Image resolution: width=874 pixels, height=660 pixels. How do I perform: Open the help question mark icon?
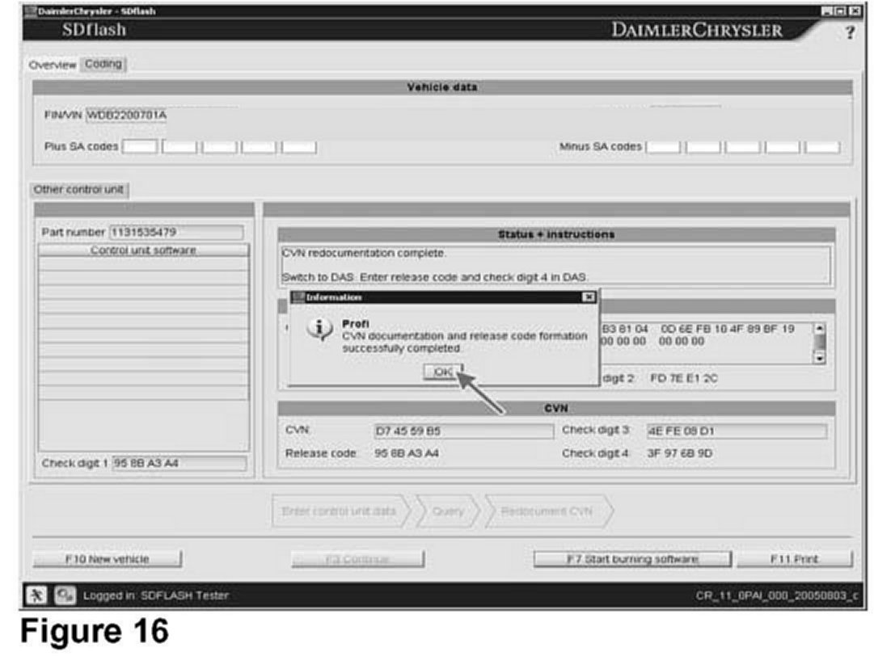pyautogui.click(x=850, y=32)
